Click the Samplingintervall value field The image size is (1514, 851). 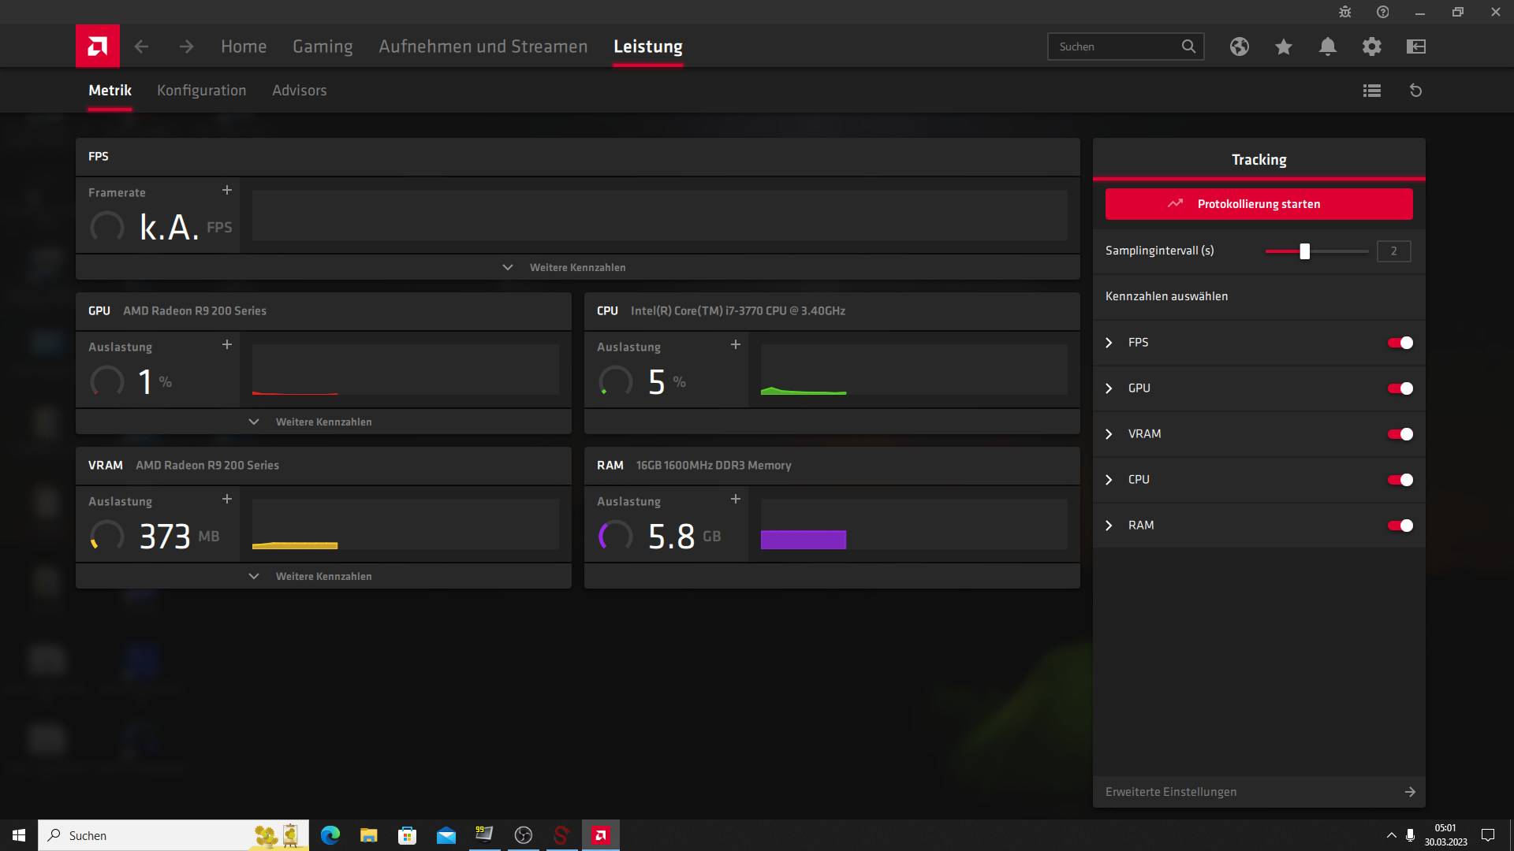pos(1394,251)
